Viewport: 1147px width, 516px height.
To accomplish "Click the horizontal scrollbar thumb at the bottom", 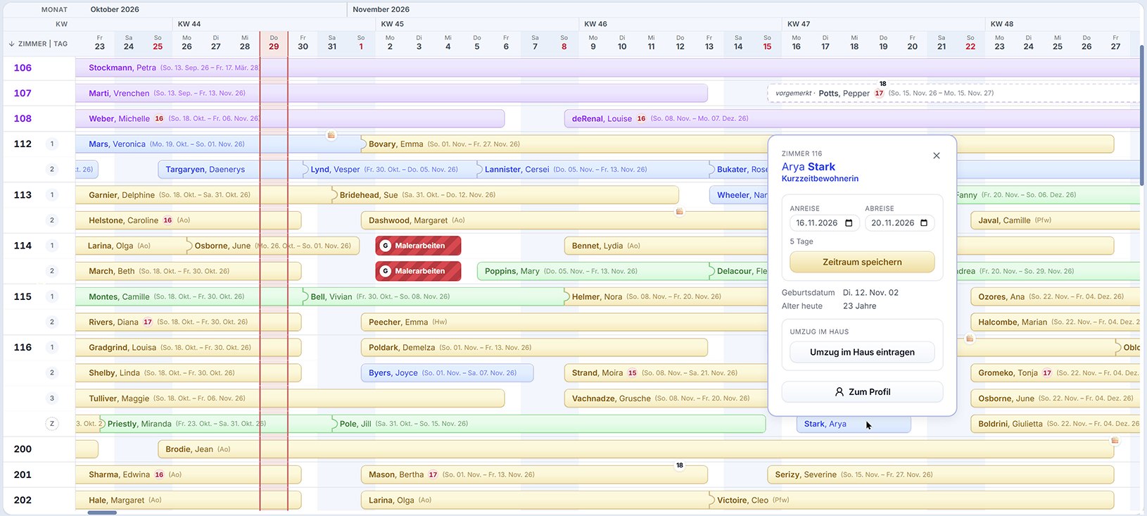I will click(x=102, y=512).
